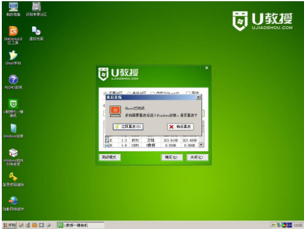Click the 高级模式 advanced mode button
304x229 pixels.
[110, 157]
